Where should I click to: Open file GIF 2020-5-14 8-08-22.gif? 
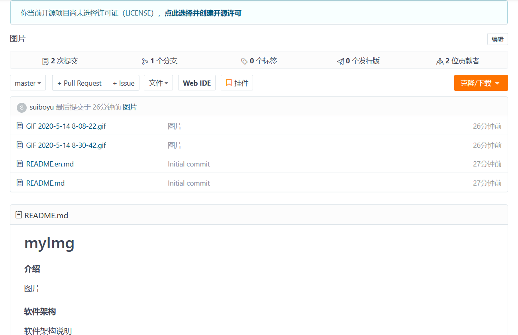pos(66,126)
